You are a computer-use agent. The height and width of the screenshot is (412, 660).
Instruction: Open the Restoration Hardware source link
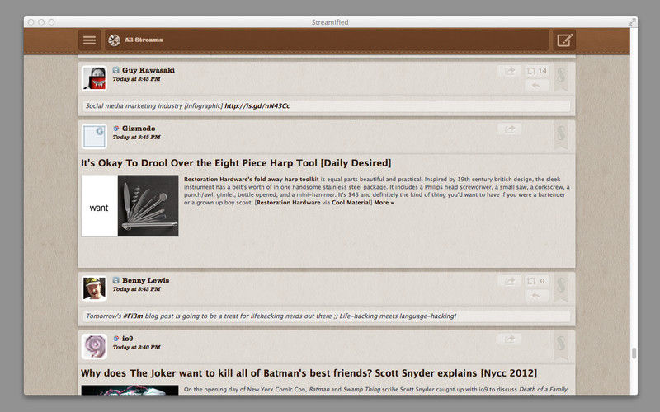tap(288, 202)
